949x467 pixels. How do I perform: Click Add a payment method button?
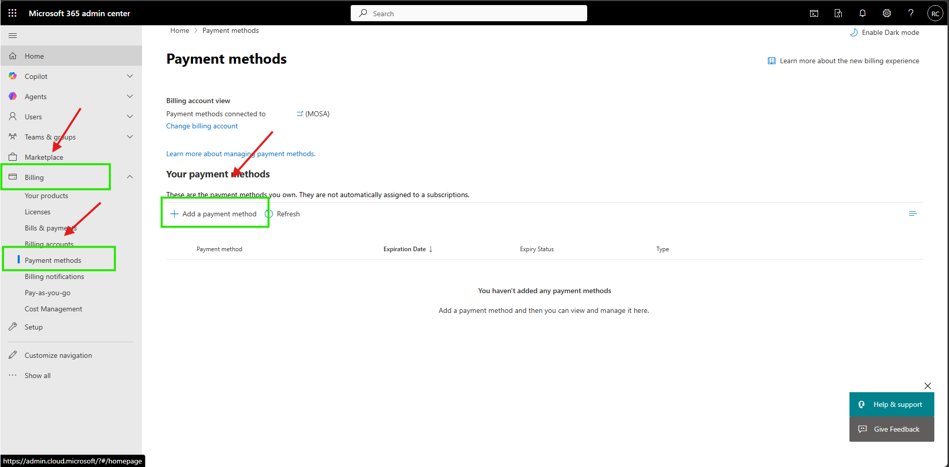tap(214, 214)
